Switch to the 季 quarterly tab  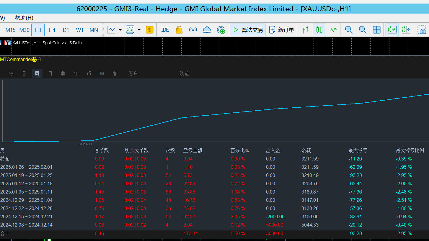click(x=63, y=73)
